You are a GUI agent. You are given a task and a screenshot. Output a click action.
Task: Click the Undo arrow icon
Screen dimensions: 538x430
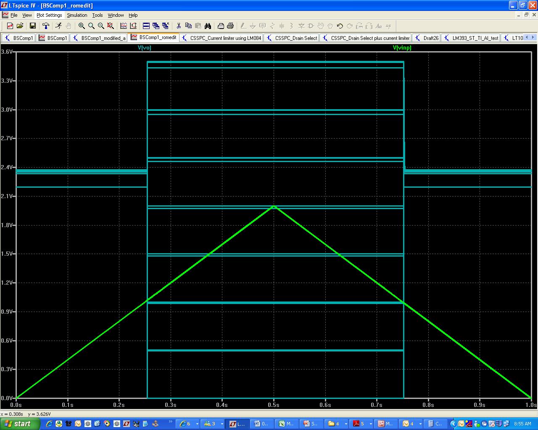tap(340, 26)
